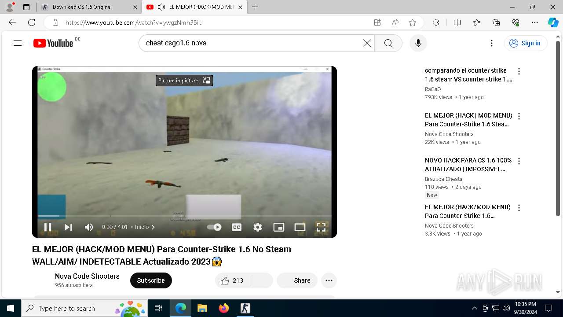Skip to the next video
This screenshot has width=563, height=317.
pyautogui.click(x=68, y=227)
